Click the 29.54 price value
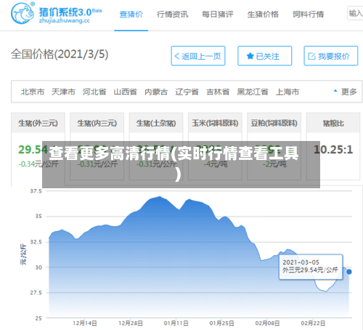Viewport: 363px width, 330px height. 33,150
